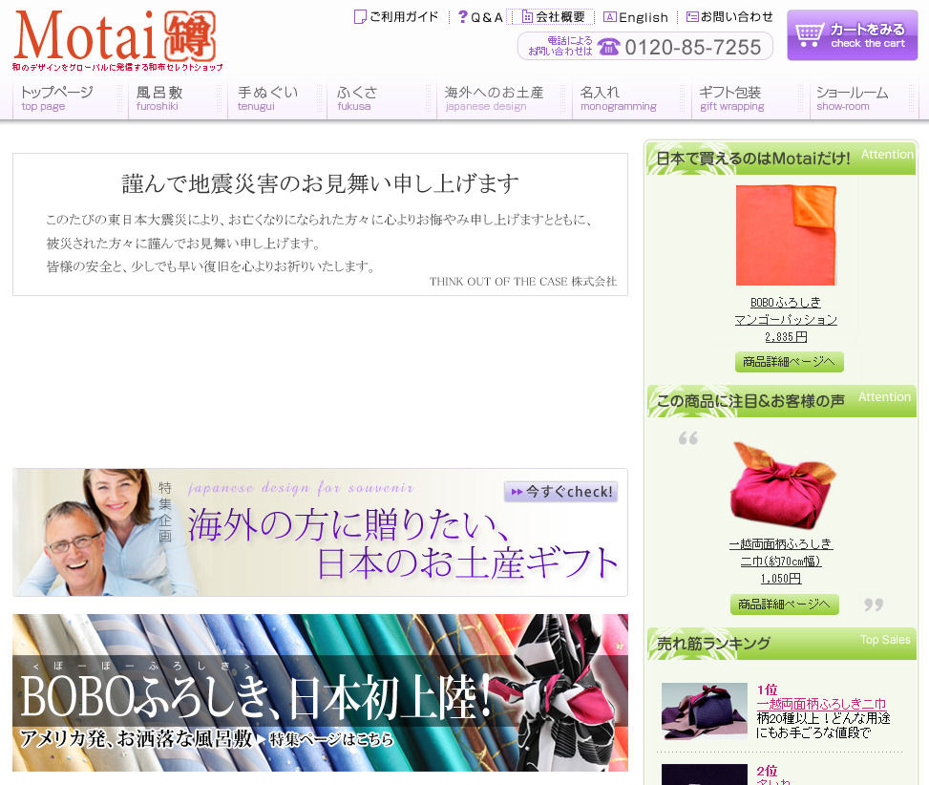Open 一越両面柄ふろしき 二巾 product link
The width and height of the screenshot is (929, 785).
click(781, 552)
